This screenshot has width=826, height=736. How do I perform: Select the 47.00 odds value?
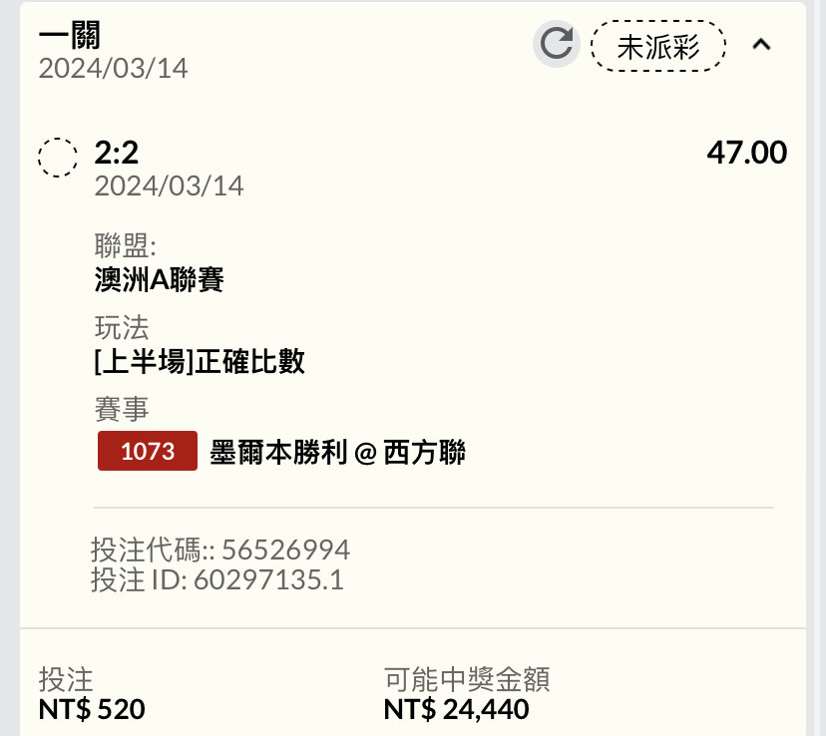pyautogui.click(x=746, y=153)
